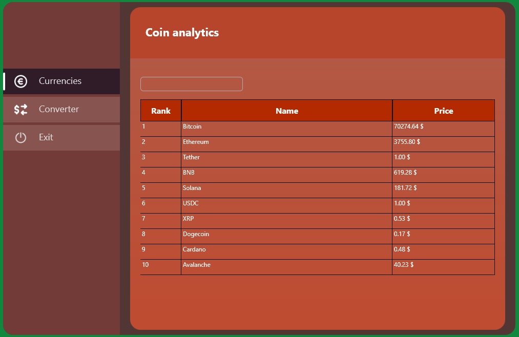
Task: Click rank 7 cell of XRP
Action: tap(161, 221)
